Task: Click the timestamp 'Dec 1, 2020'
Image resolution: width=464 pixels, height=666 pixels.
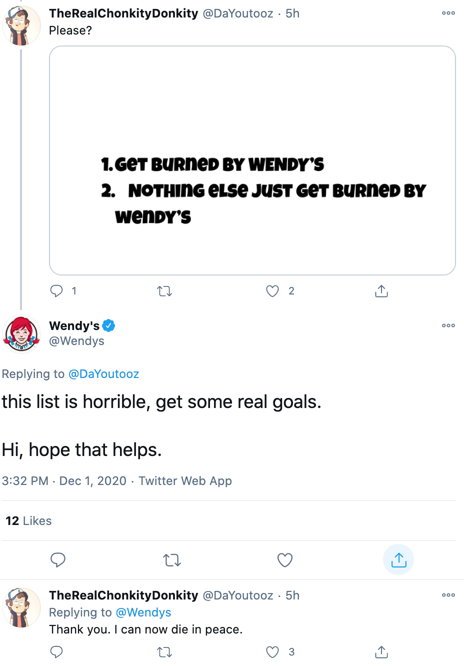Action: (x=92, y=480)
